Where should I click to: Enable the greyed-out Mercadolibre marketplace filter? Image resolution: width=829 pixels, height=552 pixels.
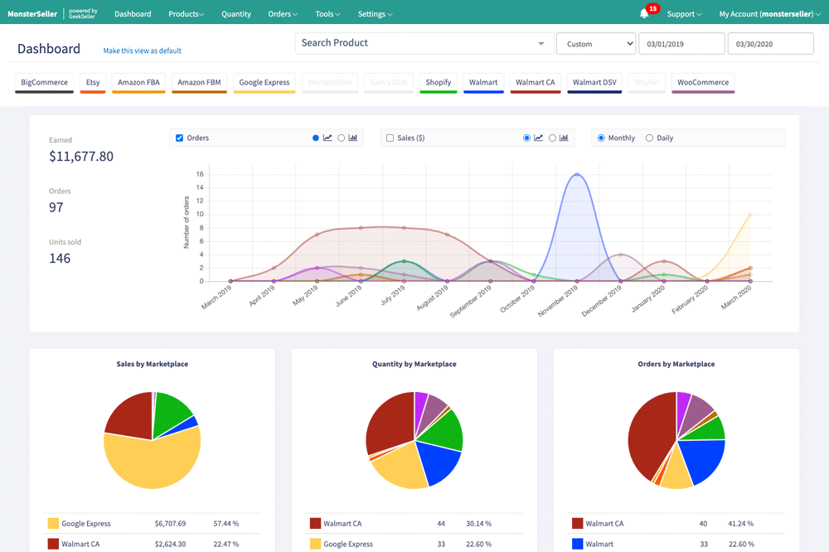331,83
